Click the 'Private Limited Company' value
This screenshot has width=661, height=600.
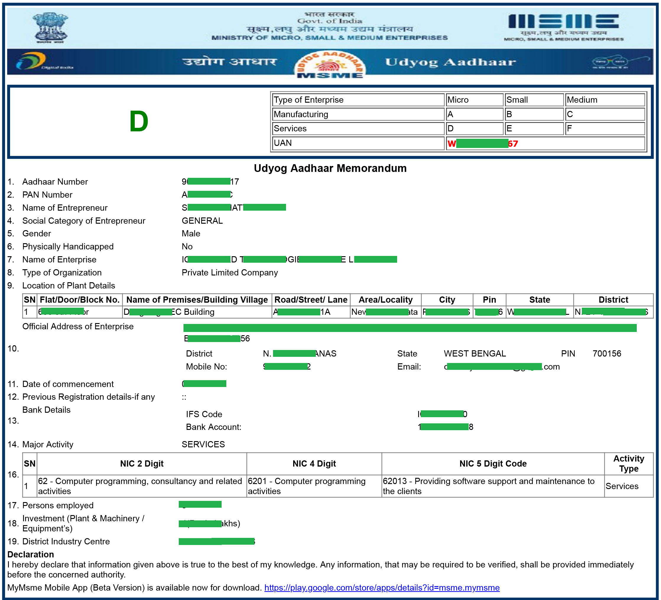coord(230,272)
